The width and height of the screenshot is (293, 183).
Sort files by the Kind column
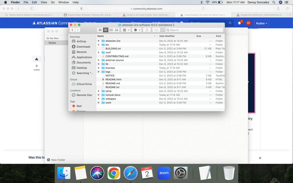(219, 36)
